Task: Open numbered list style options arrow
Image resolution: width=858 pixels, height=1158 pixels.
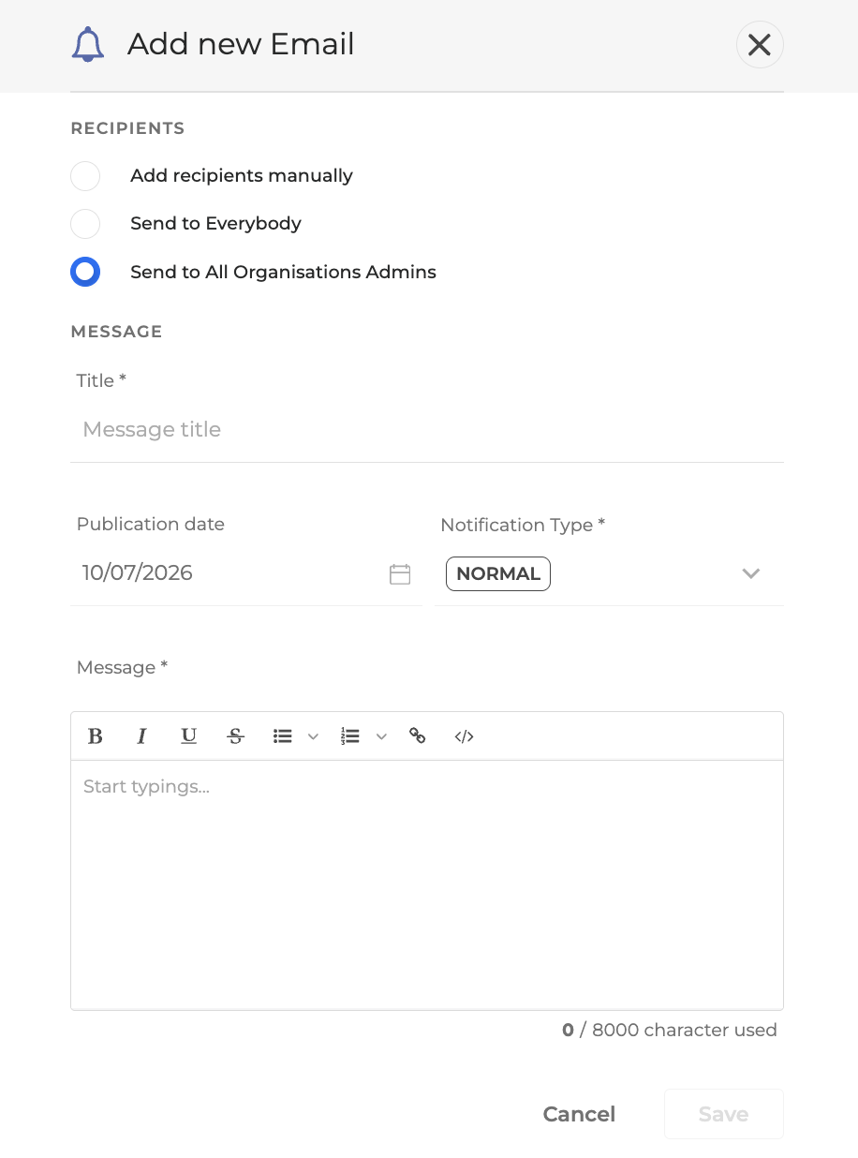Action: point(381,737)
